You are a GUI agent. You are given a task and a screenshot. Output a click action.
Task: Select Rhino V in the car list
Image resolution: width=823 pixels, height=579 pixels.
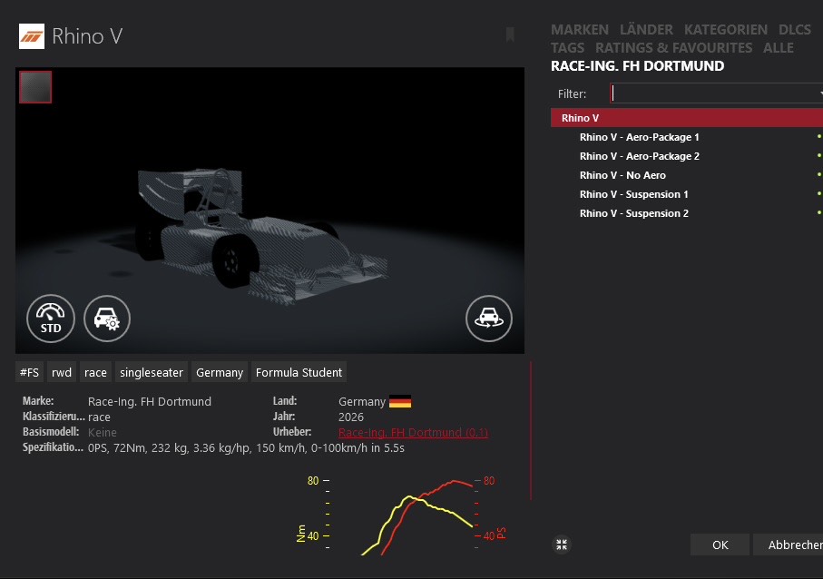coord(687,118)
